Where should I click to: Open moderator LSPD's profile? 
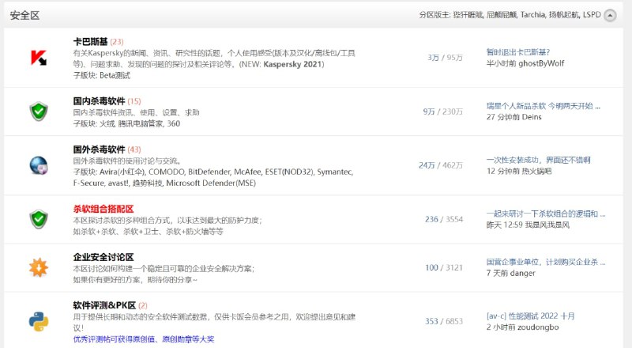(592, 15)
